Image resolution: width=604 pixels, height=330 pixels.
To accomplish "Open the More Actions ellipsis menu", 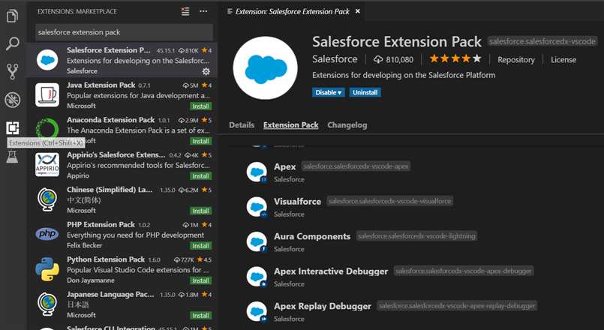I will (203, 11).
